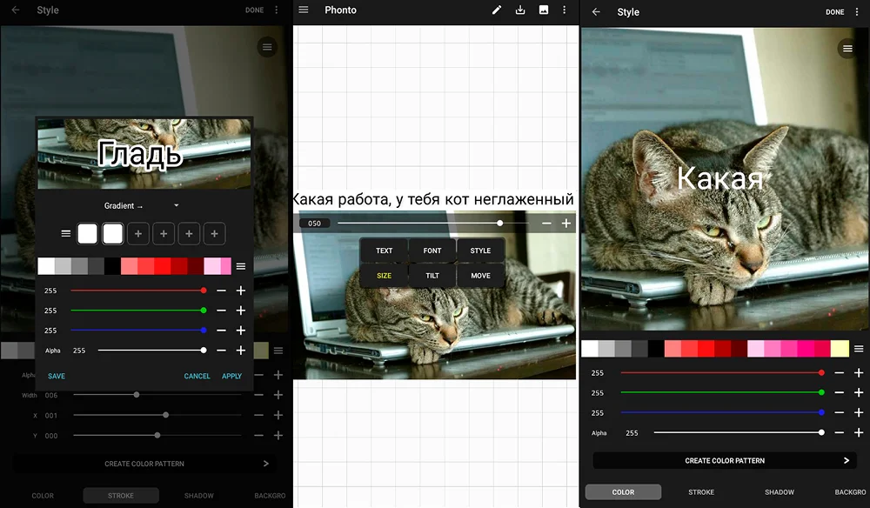Click SAVE in the gradient dialog
The image size is (870, 508).
click(x=57, y=377)
